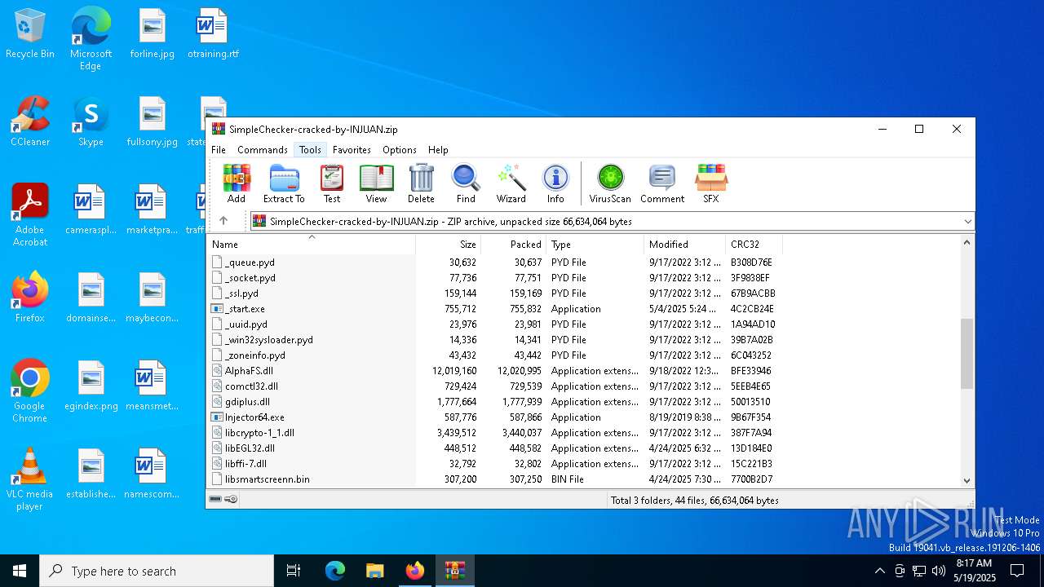Select the Skype desktop icon
The width and height of the screenshot is (1044, 587).
pyautogui.click(x=91, y=122)
